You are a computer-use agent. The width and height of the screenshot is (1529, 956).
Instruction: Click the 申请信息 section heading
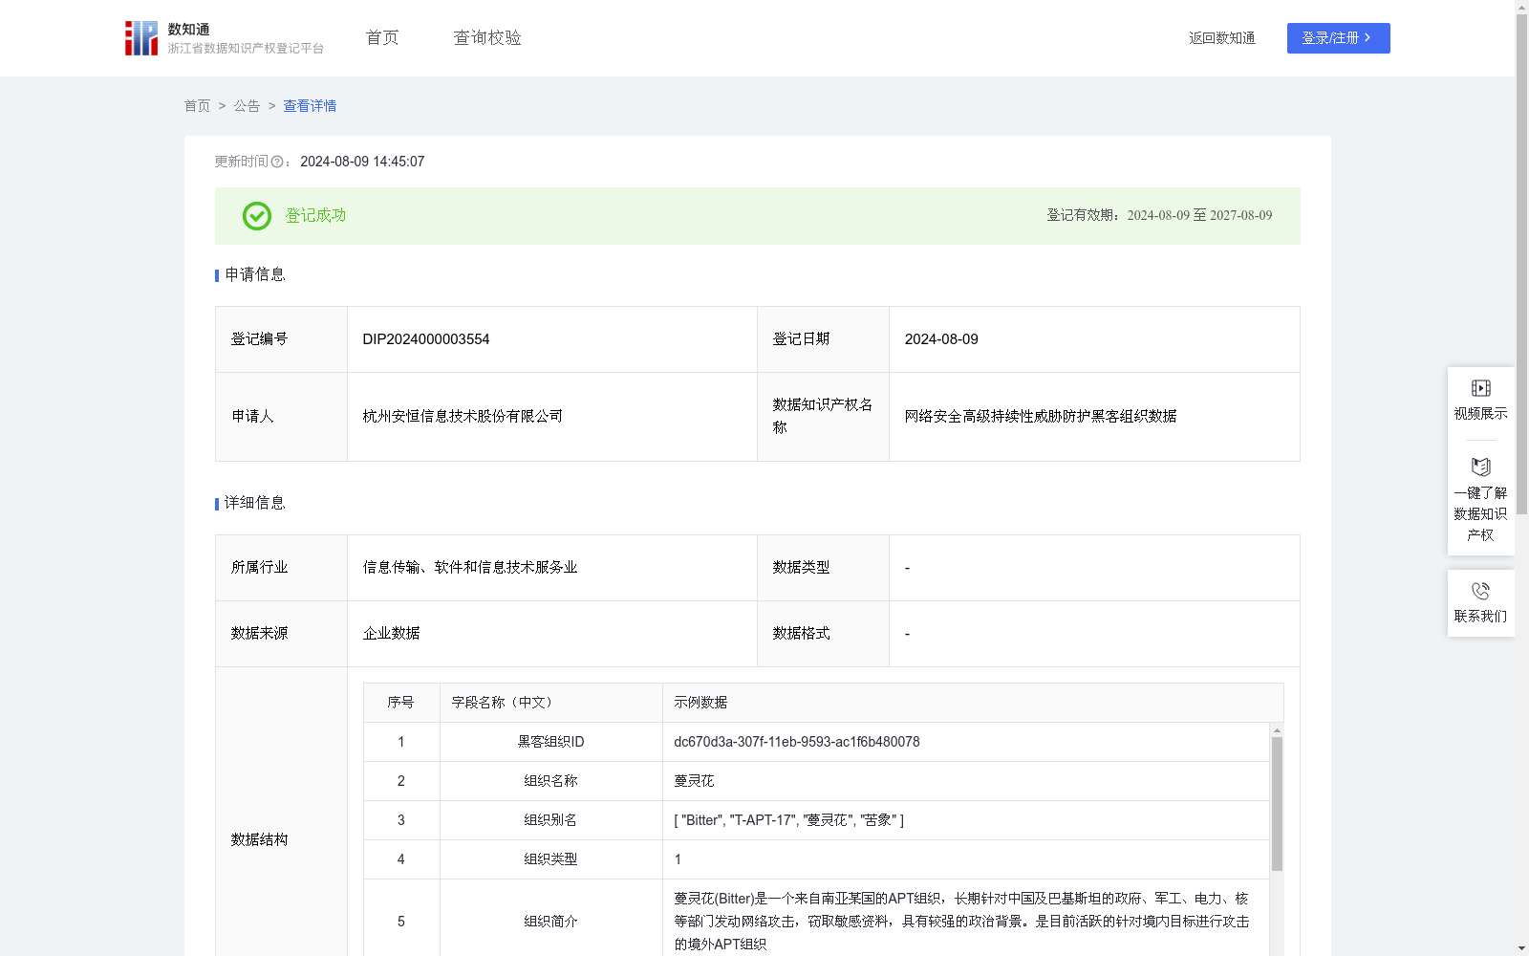tap(254, 275)
